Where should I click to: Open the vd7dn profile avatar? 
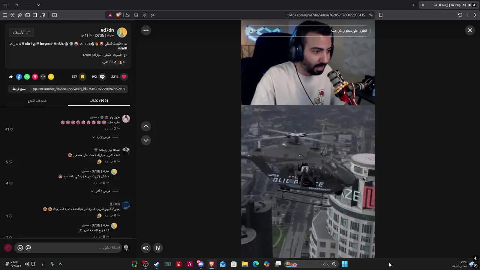pyautogui.click(x=122, y=33)
